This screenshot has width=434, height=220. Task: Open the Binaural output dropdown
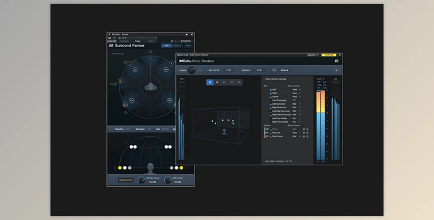click(x=286, y=70)
